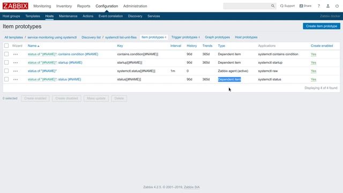Select the Item prototypes tab
Image resolution: width=343 pixels, height=193 pixels.
154,37
